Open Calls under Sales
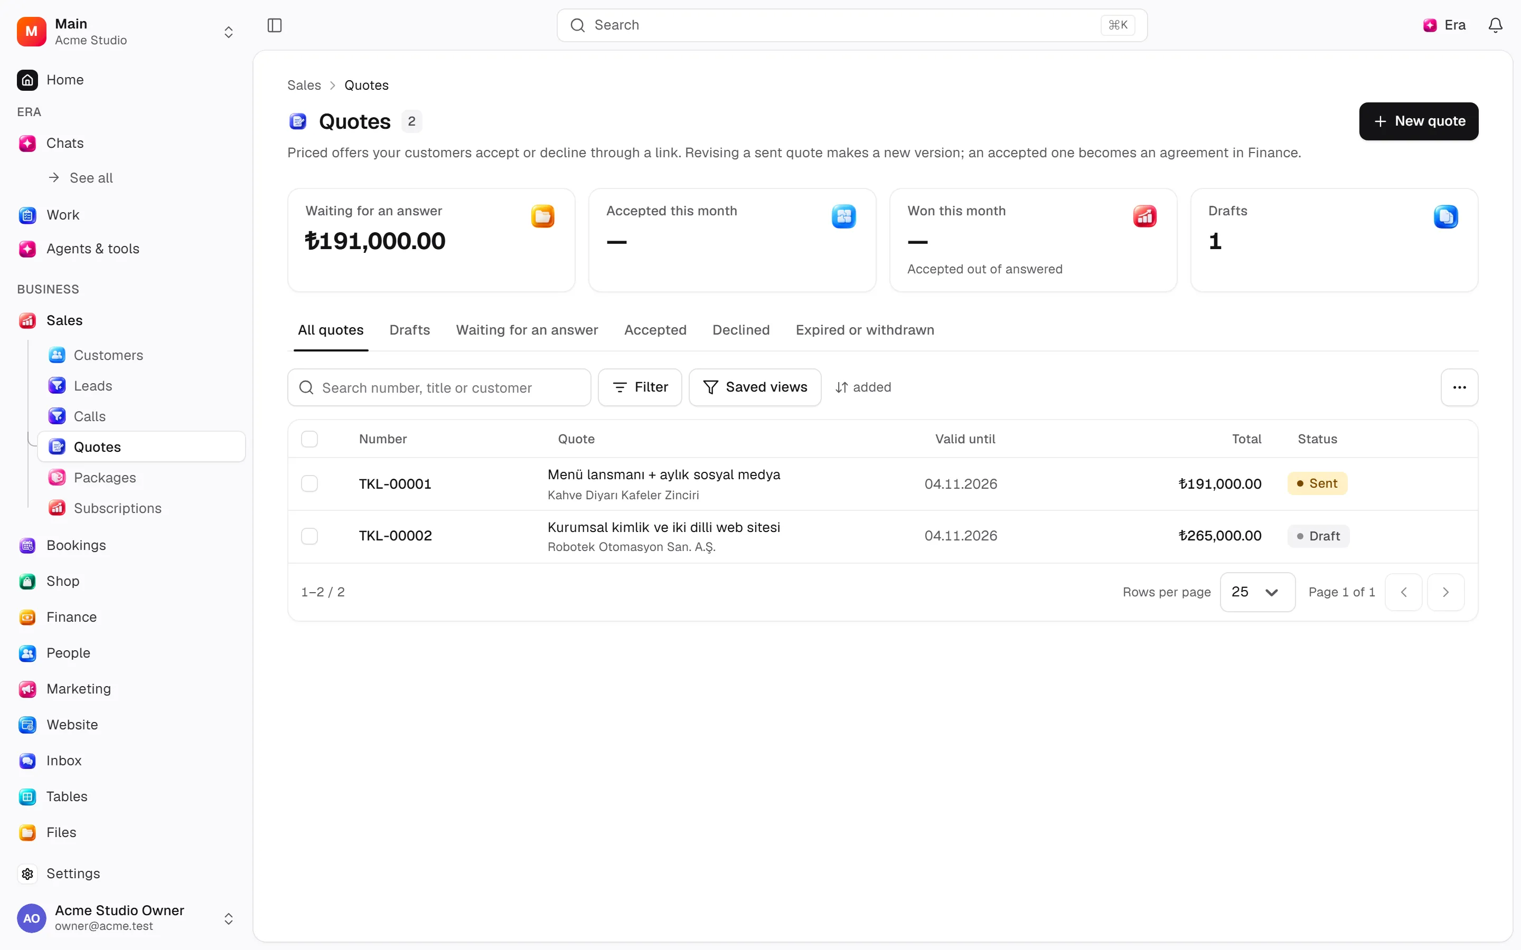Image resolution: width=1521 pixels, height=950 pixels. (x=90, y=416)
